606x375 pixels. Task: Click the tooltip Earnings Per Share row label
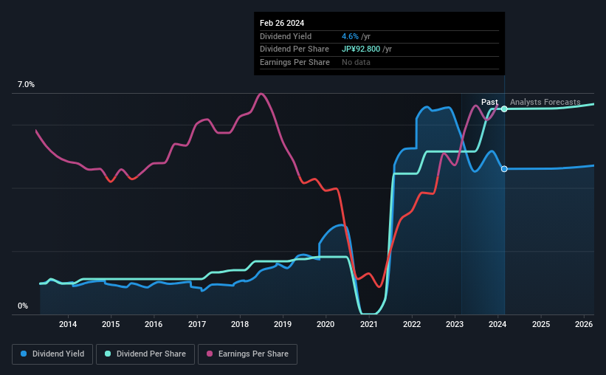pyautogui.click(x=295, y=62)
